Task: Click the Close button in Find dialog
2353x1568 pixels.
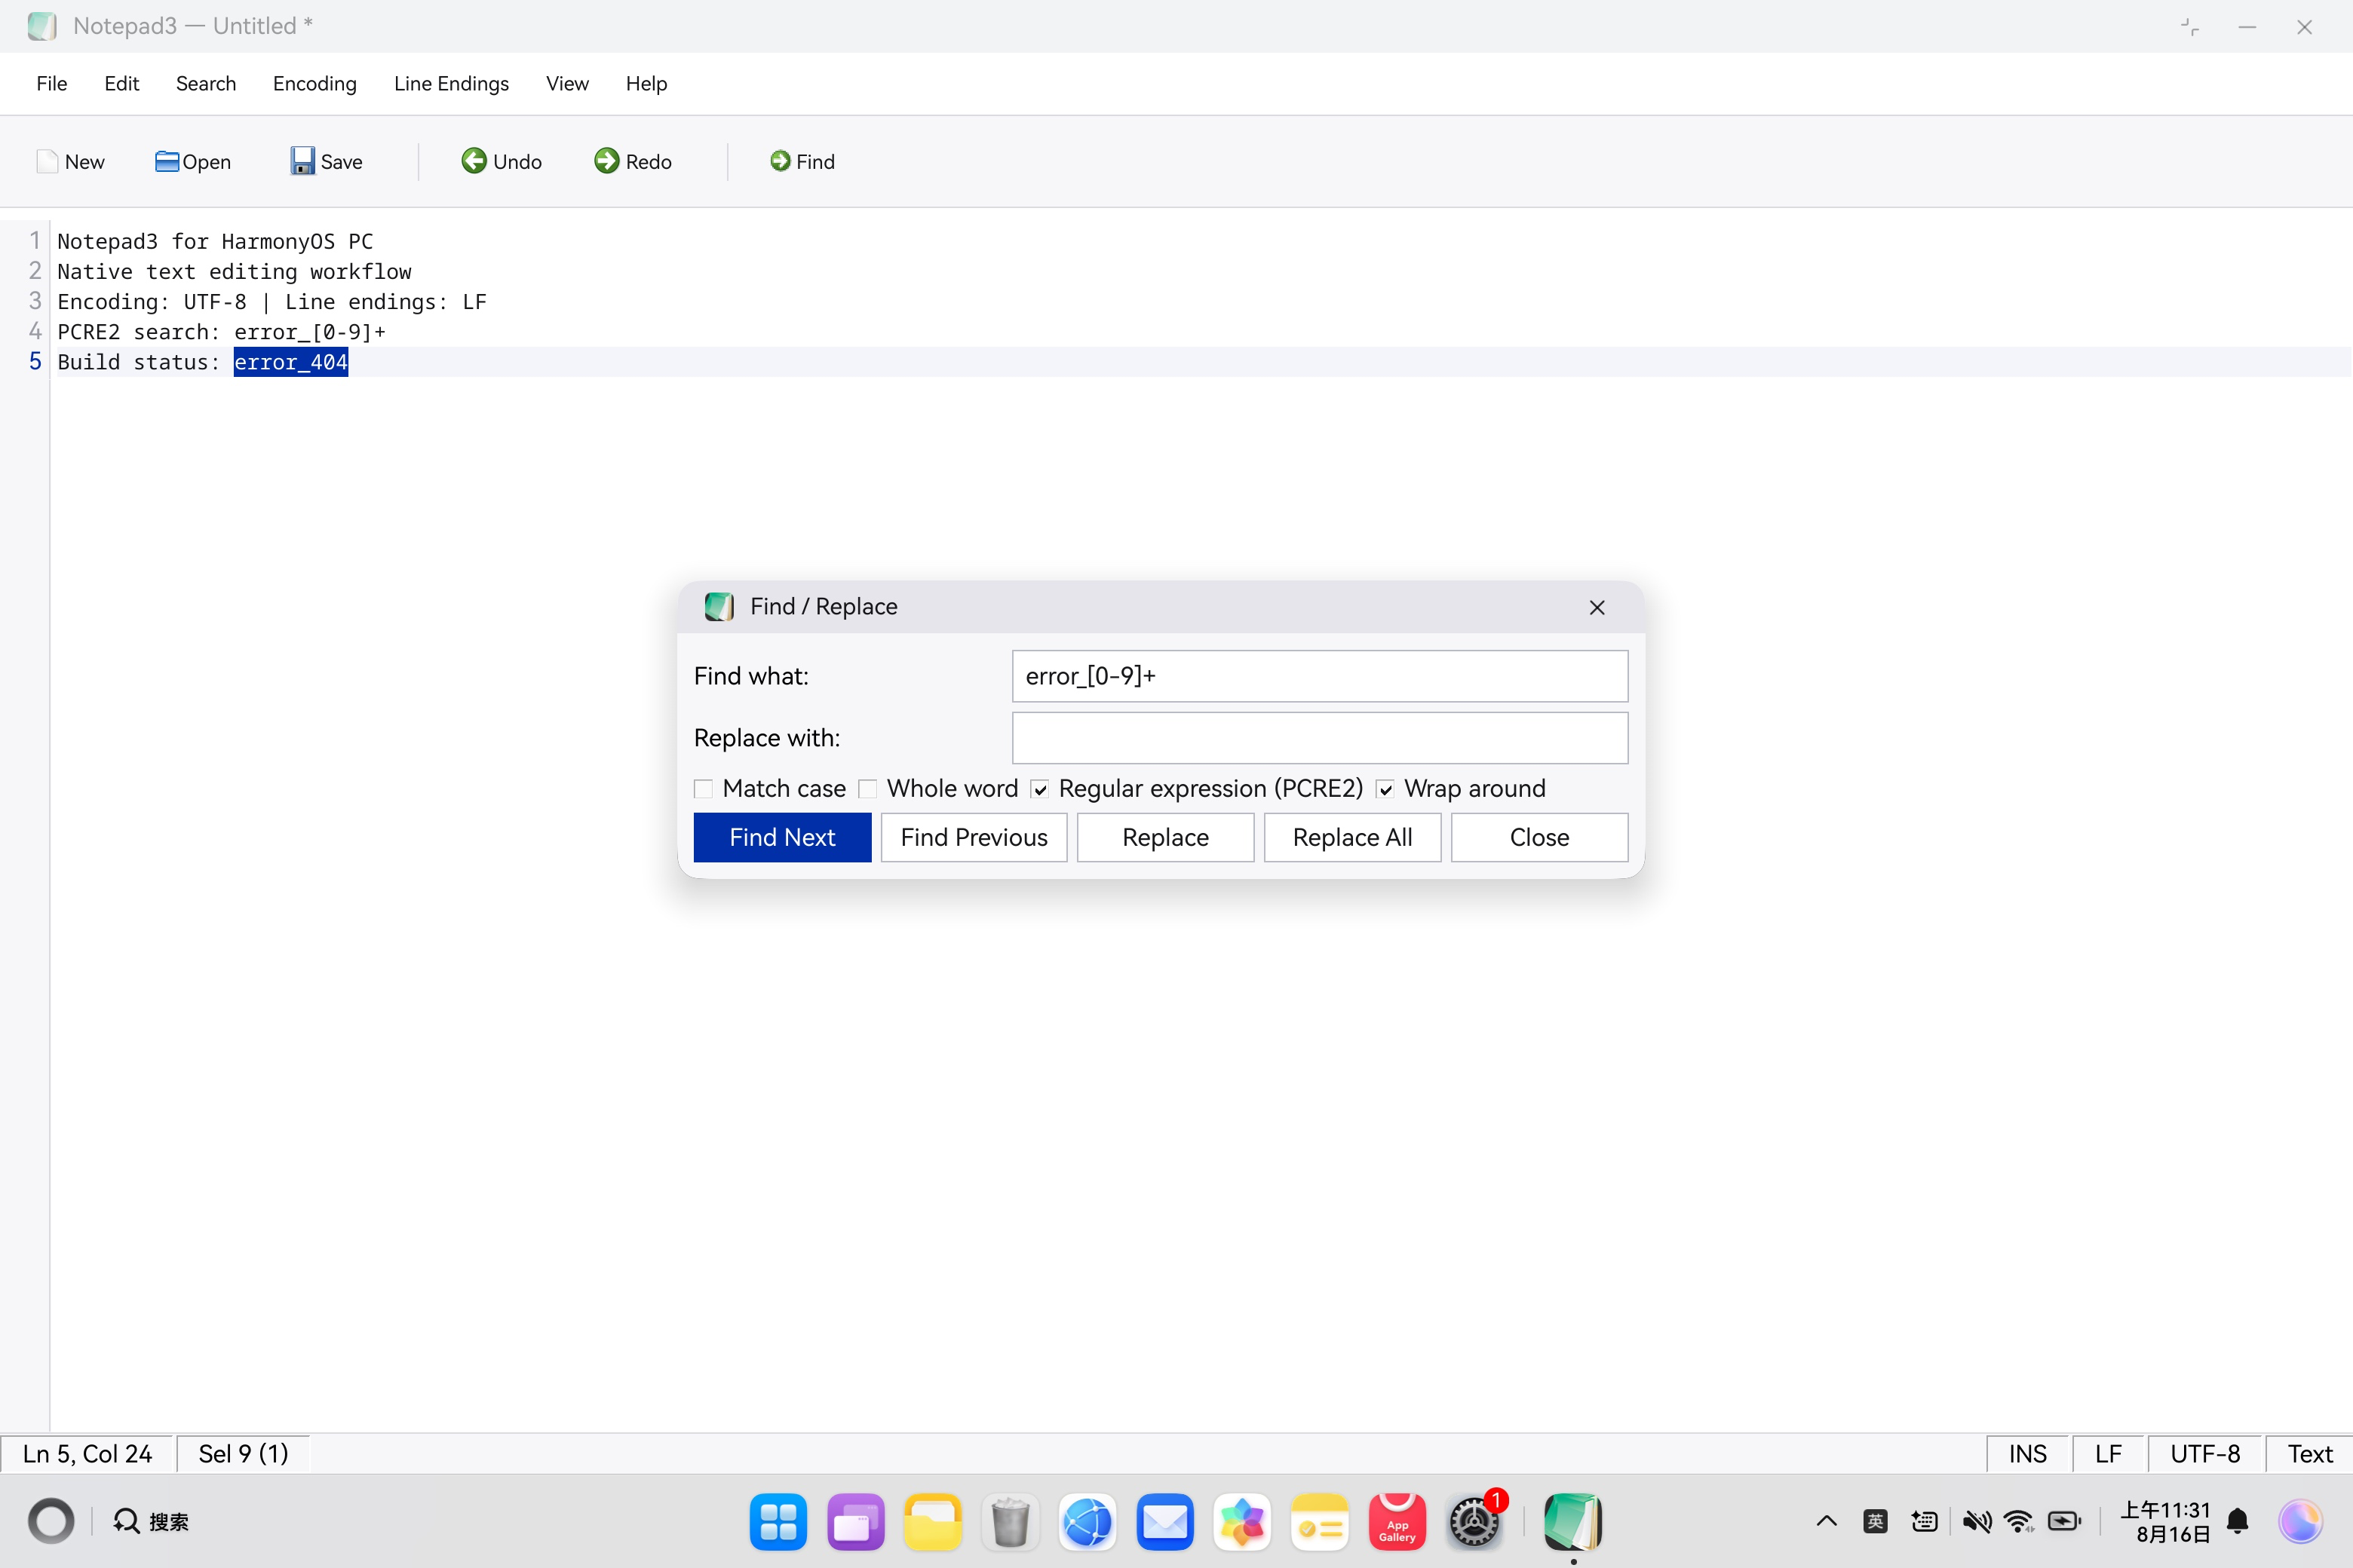Action: point(1540,837)
